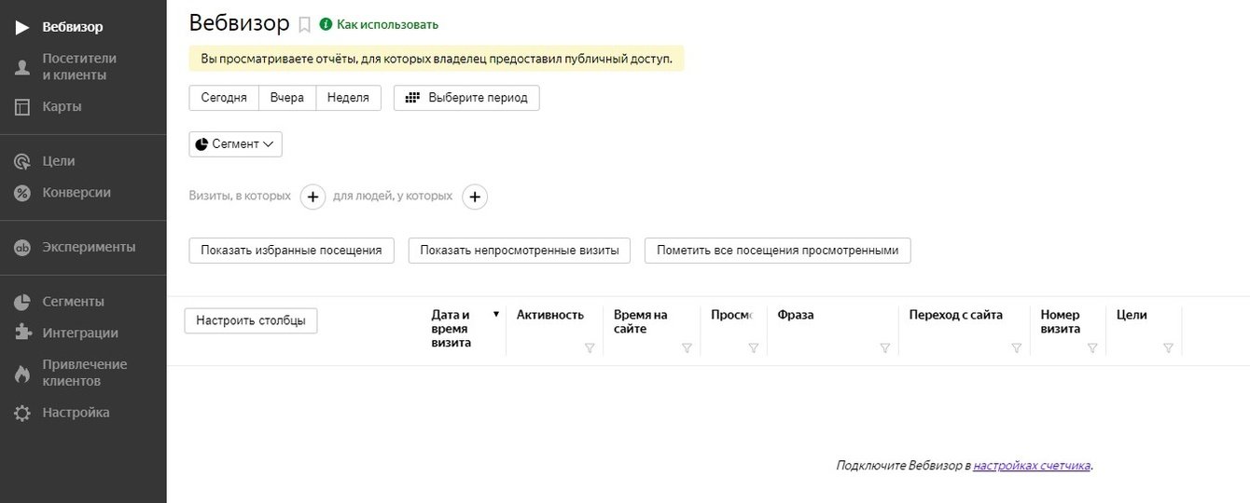Screen dimensions: 1250x503
Task: Follow the настройках счетчика link
Action: click(x=1032, y=466)
